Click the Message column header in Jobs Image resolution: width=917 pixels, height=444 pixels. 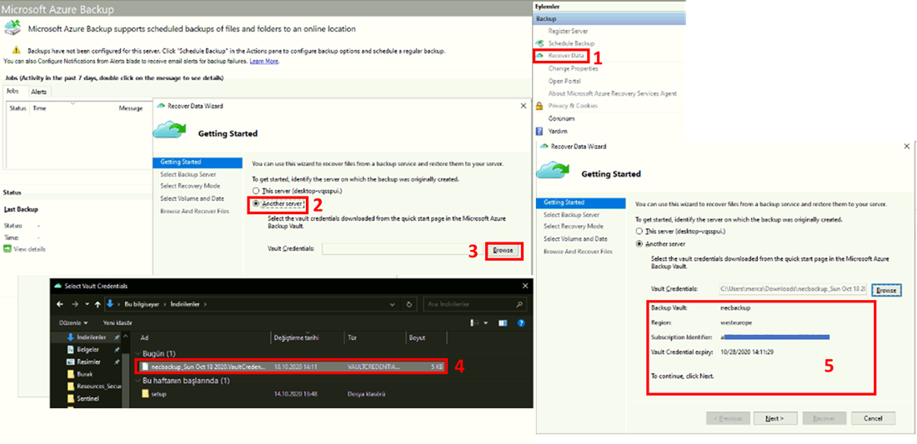tap(131, 108)
